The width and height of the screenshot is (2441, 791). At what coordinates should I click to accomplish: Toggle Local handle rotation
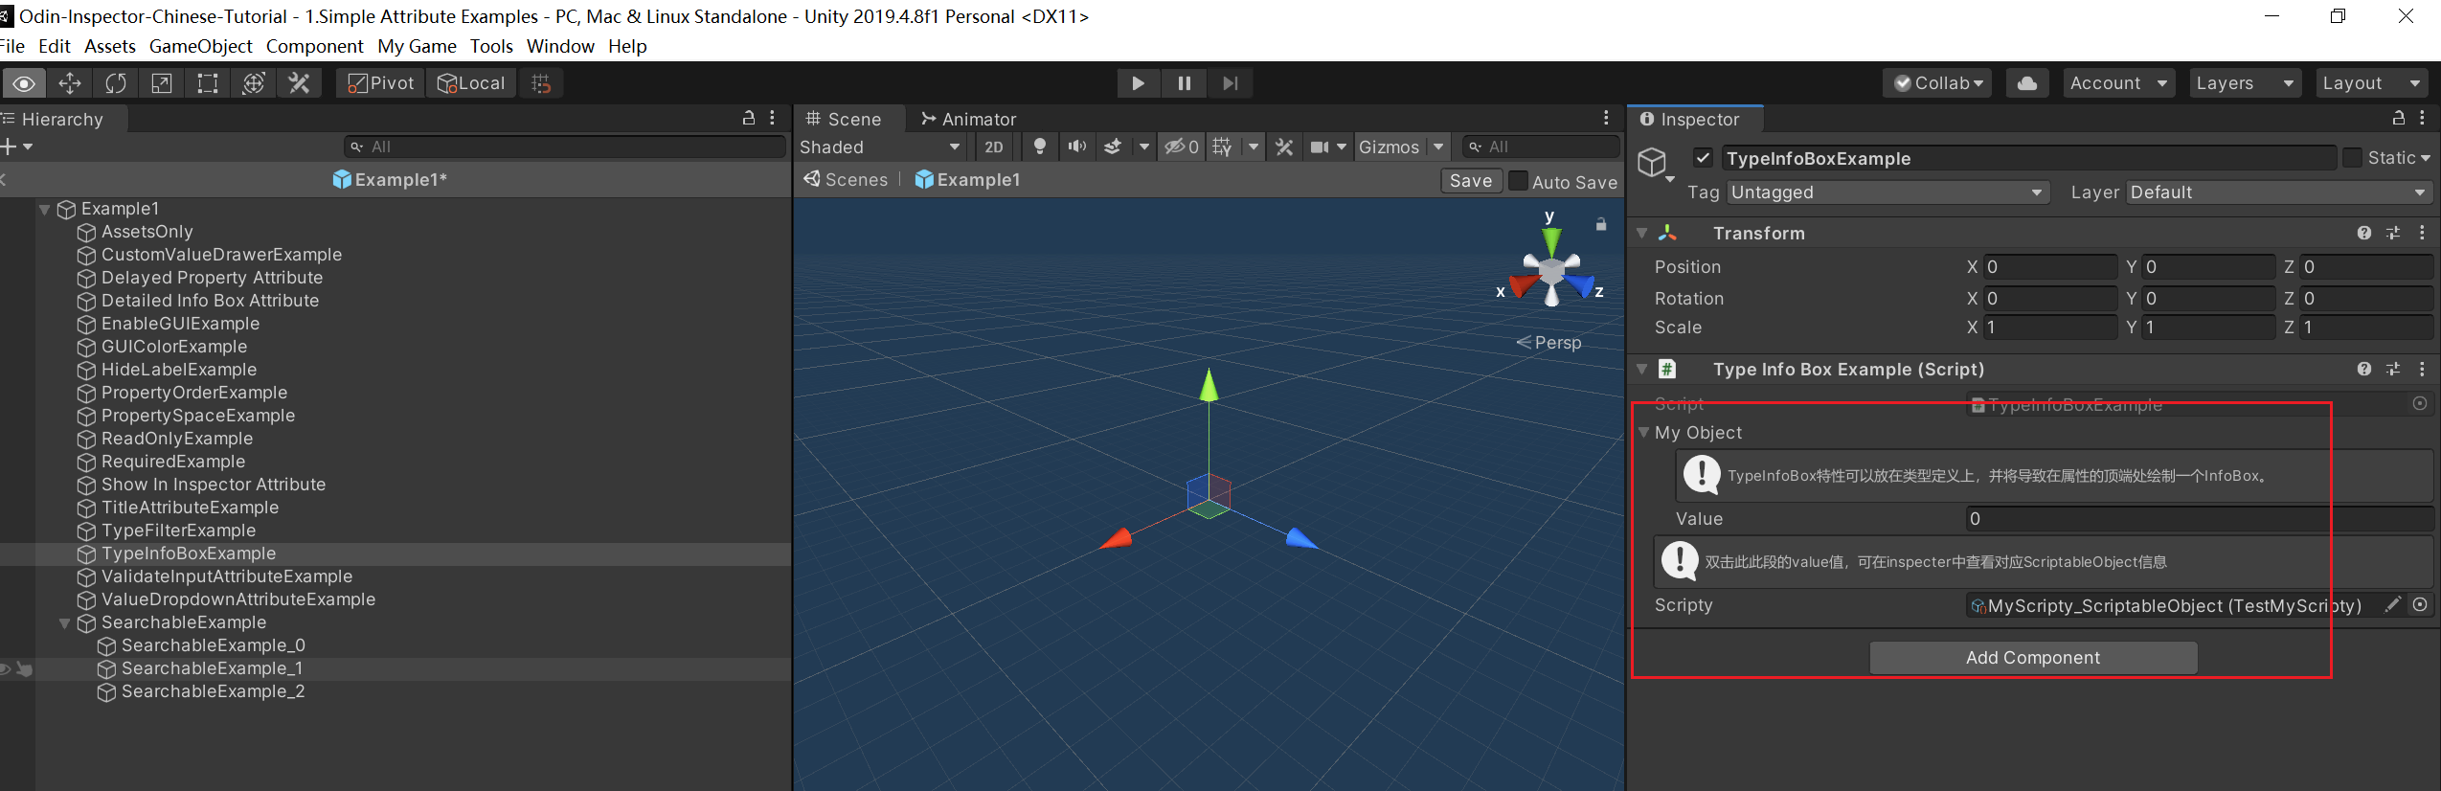point(471,83)
